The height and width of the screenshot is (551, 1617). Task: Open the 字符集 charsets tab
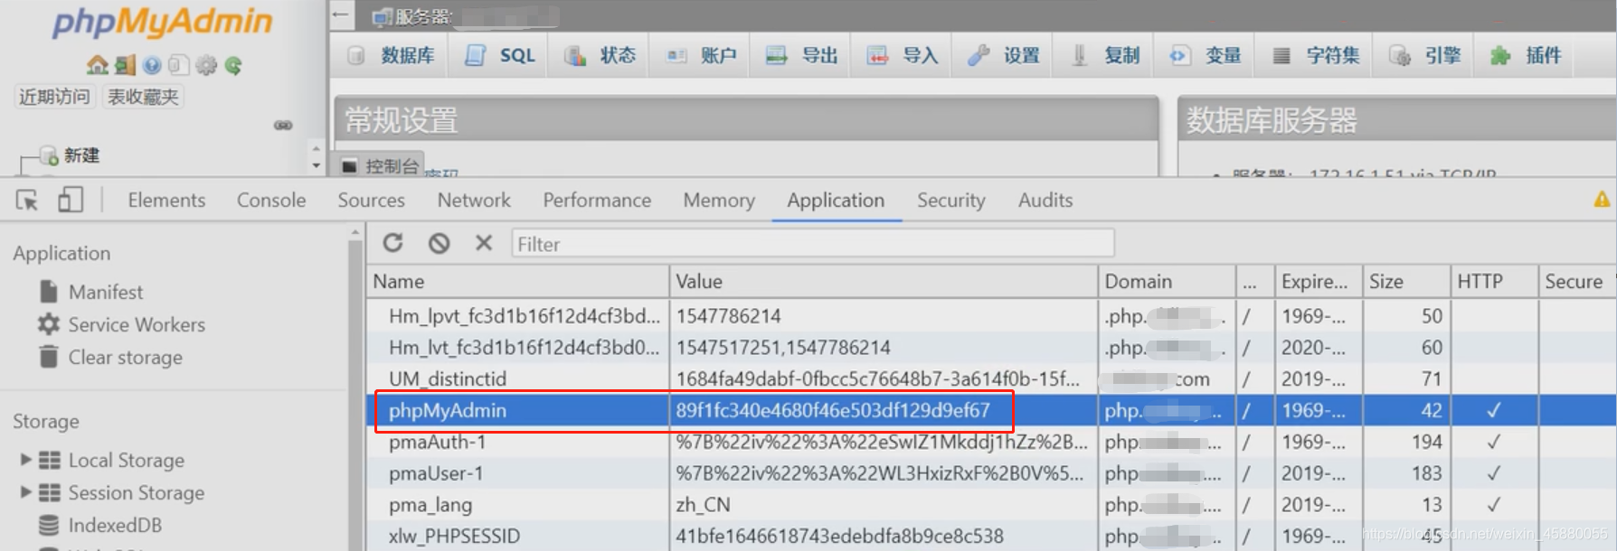1315,55
